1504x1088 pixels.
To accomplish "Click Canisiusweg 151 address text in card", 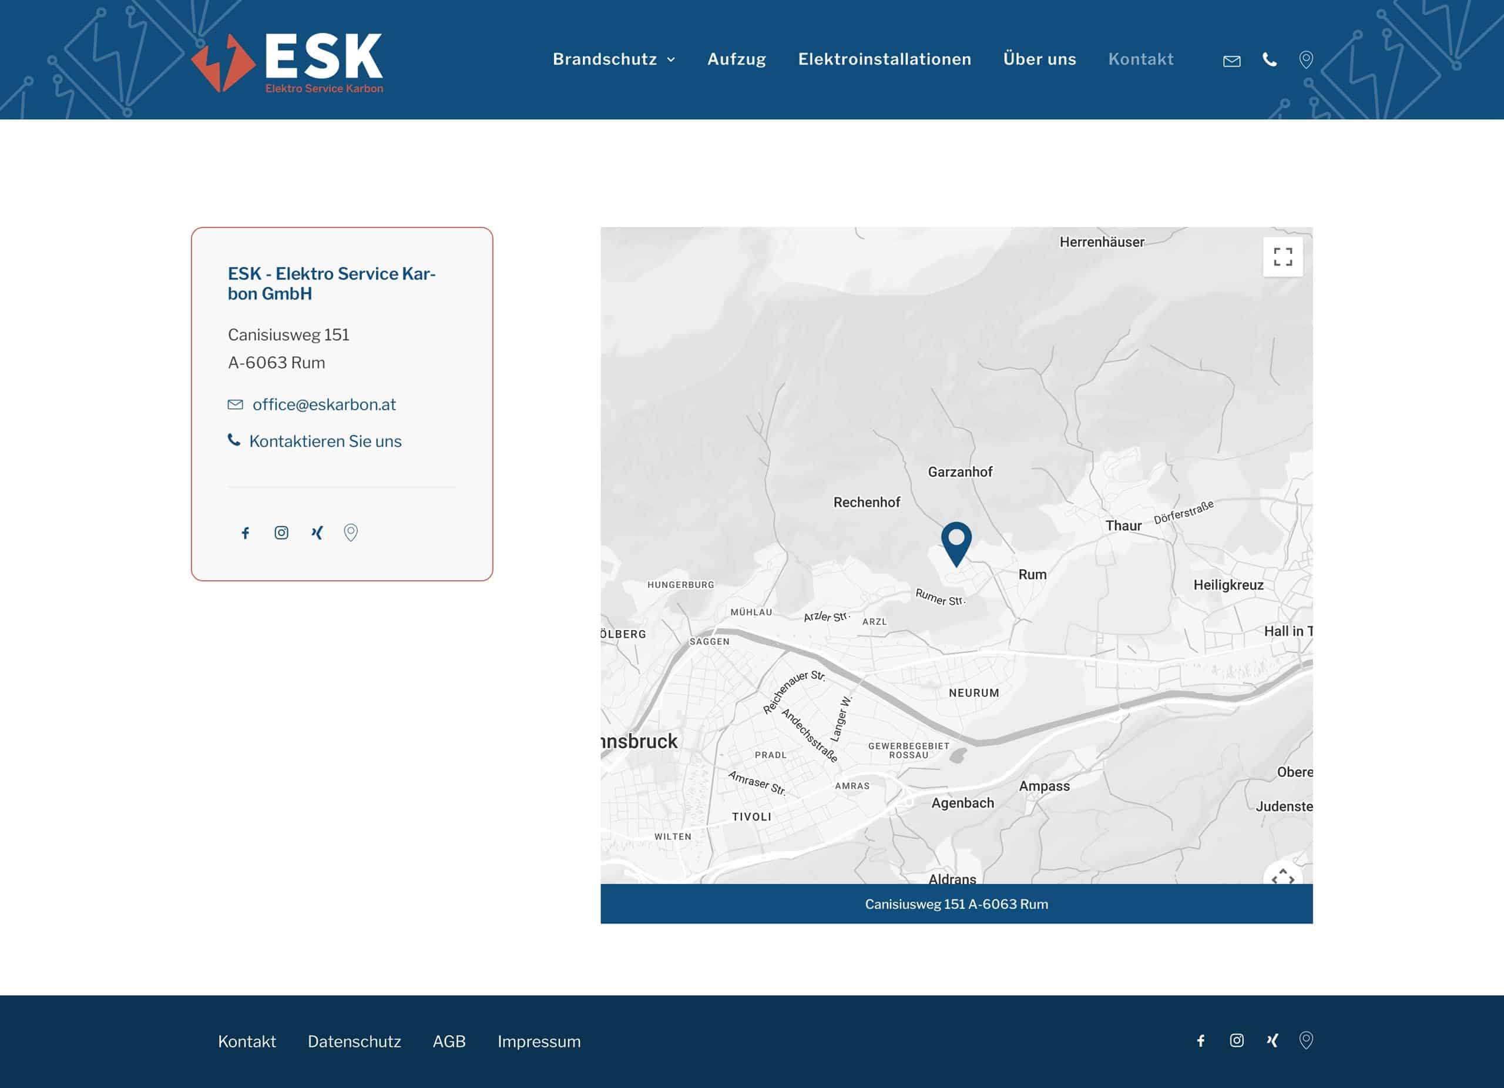I will pos(288,334).
